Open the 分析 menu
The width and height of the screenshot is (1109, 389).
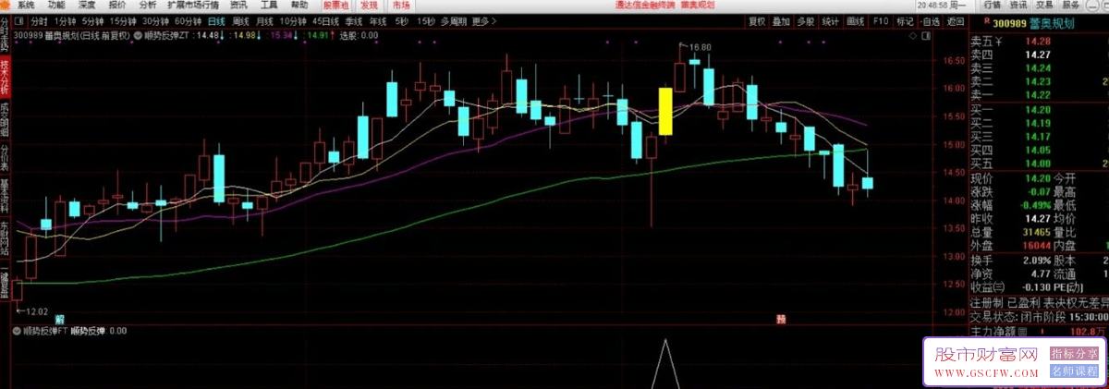pyautogui.click(x=148, y=5)
